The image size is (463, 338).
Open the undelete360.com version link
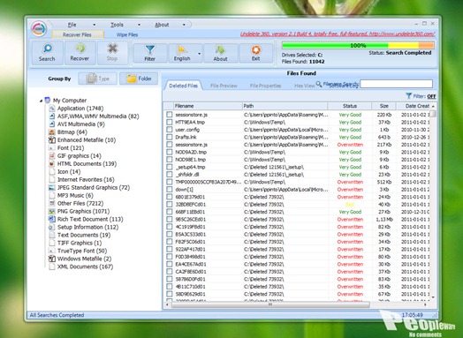coord(338,34)
